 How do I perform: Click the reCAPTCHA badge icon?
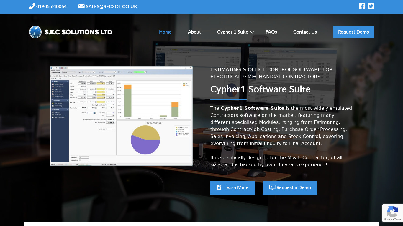click(393, 212)
